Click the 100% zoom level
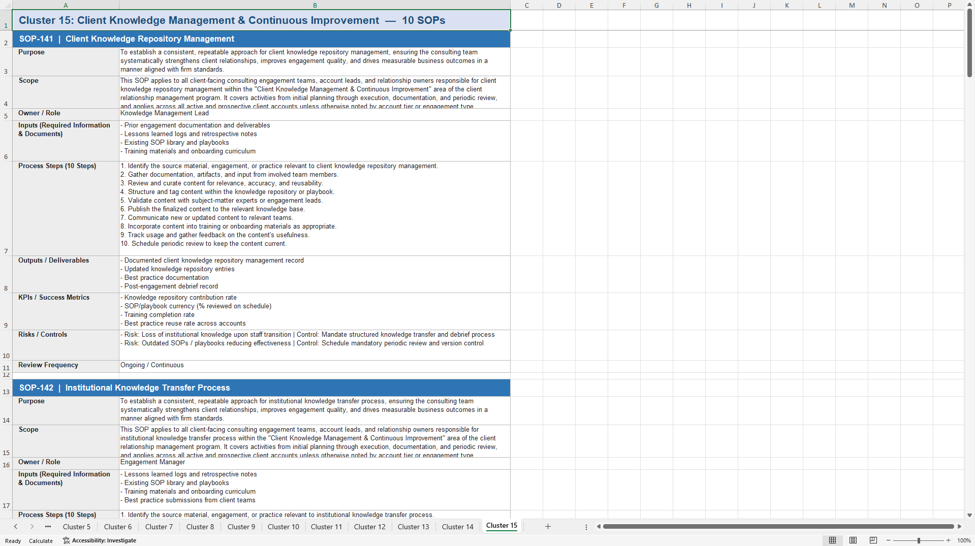Image resolution: width=975 pixels, height=546 pixels. 964,540
